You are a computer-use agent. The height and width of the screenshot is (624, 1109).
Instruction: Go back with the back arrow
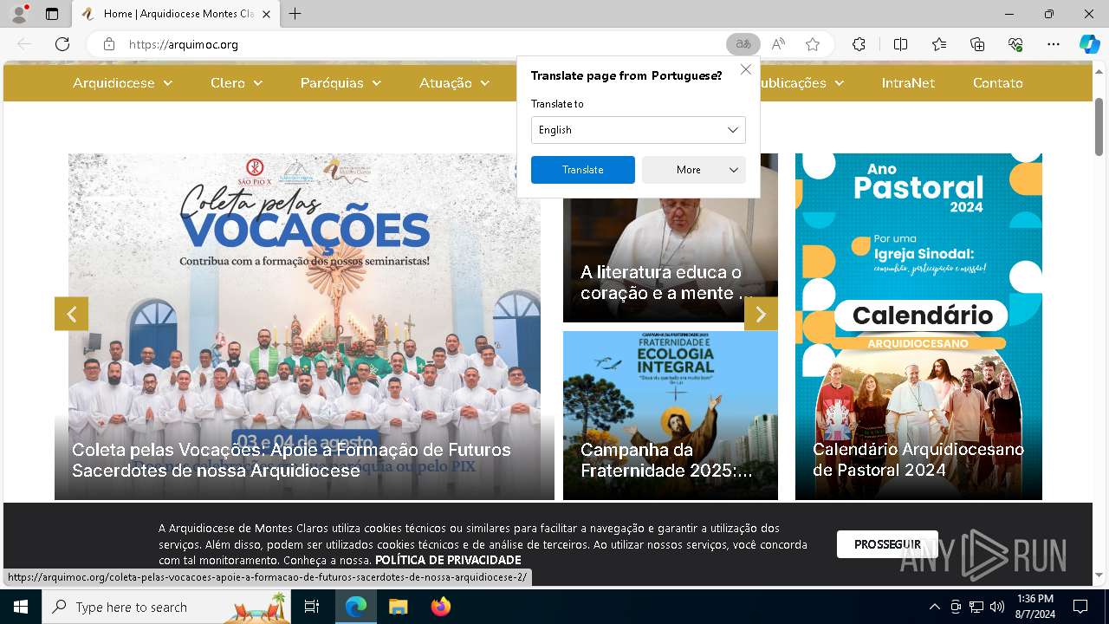(24, 44)
